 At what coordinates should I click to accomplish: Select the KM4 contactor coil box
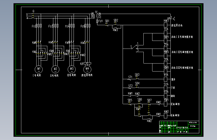(165, 41)
